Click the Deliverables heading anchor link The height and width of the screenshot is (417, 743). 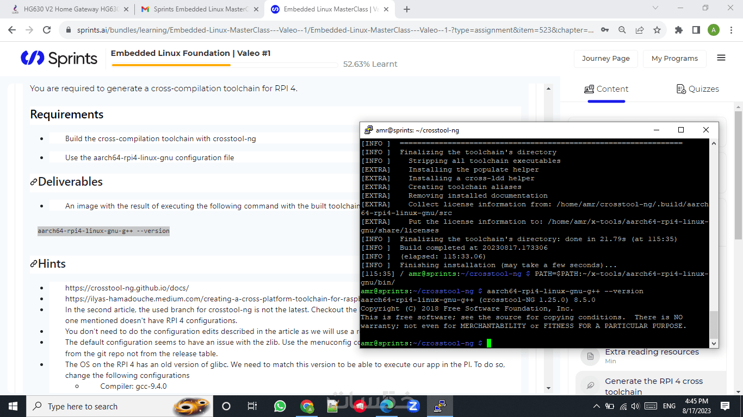(x=34, y=182)
